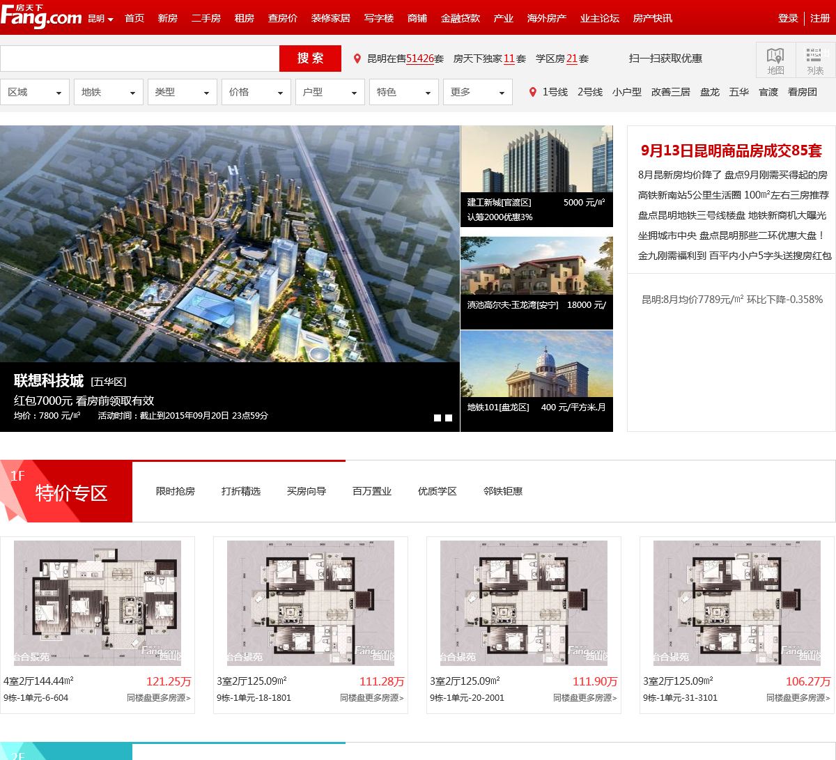The image size is (836, 760).
Task: Click 扫一扫获取优惠 text
Action: click(x=665, y=59)
